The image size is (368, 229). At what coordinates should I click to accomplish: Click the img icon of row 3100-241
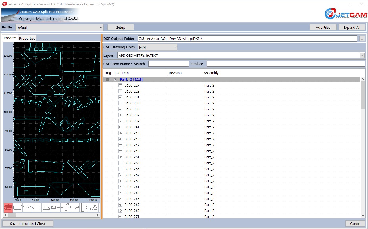click(120, 127)
